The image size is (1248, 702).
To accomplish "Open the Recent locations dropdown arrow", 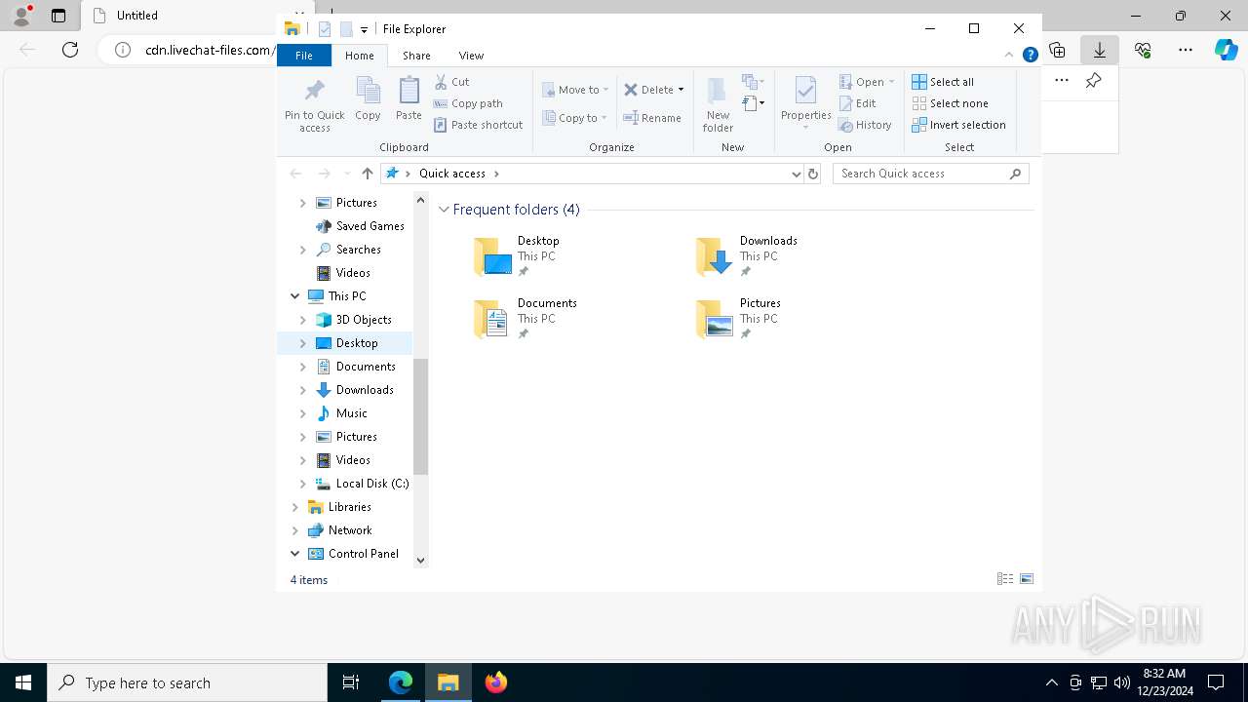I will point(347,174).
